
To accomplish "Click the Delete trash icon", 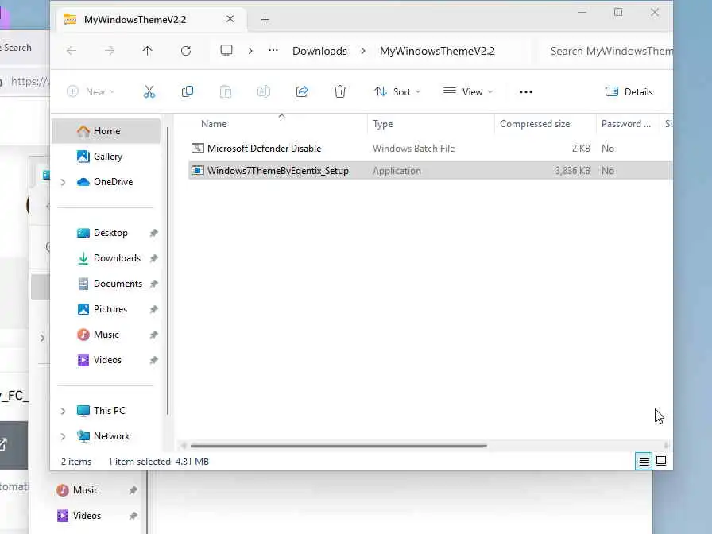I will [x=339, y=91].
